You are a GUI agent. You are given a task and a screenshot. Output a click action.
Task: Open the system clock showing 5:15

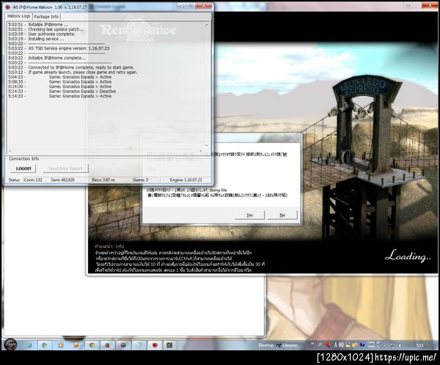click(x=419, y=345)
